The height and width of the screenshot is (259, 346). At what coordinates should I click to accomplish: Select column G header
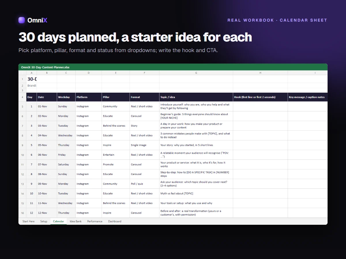coord(196,73)
